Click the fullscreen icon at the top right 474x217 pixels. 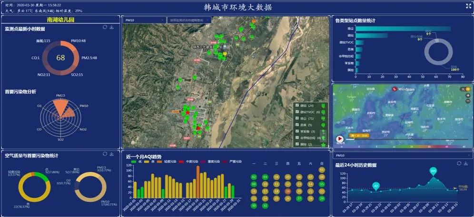(x=468, y=6)
